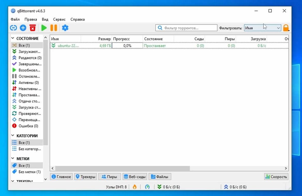The width and height of the screenshot is (302, 196).
Task: Sort by the Загрузка column header
Action: pyautogui.click(x=251, y=39)
